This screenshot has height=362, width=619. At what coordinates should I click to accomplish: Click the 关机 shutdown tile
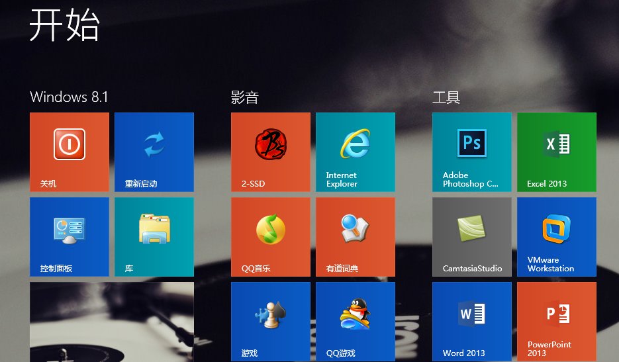pos(70,152)
